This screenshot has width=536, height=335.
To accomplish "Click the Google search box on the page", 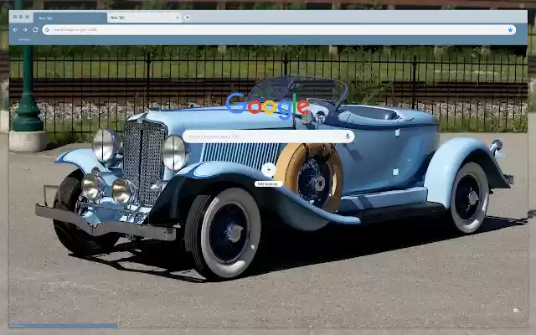I will tap(268, 137).
